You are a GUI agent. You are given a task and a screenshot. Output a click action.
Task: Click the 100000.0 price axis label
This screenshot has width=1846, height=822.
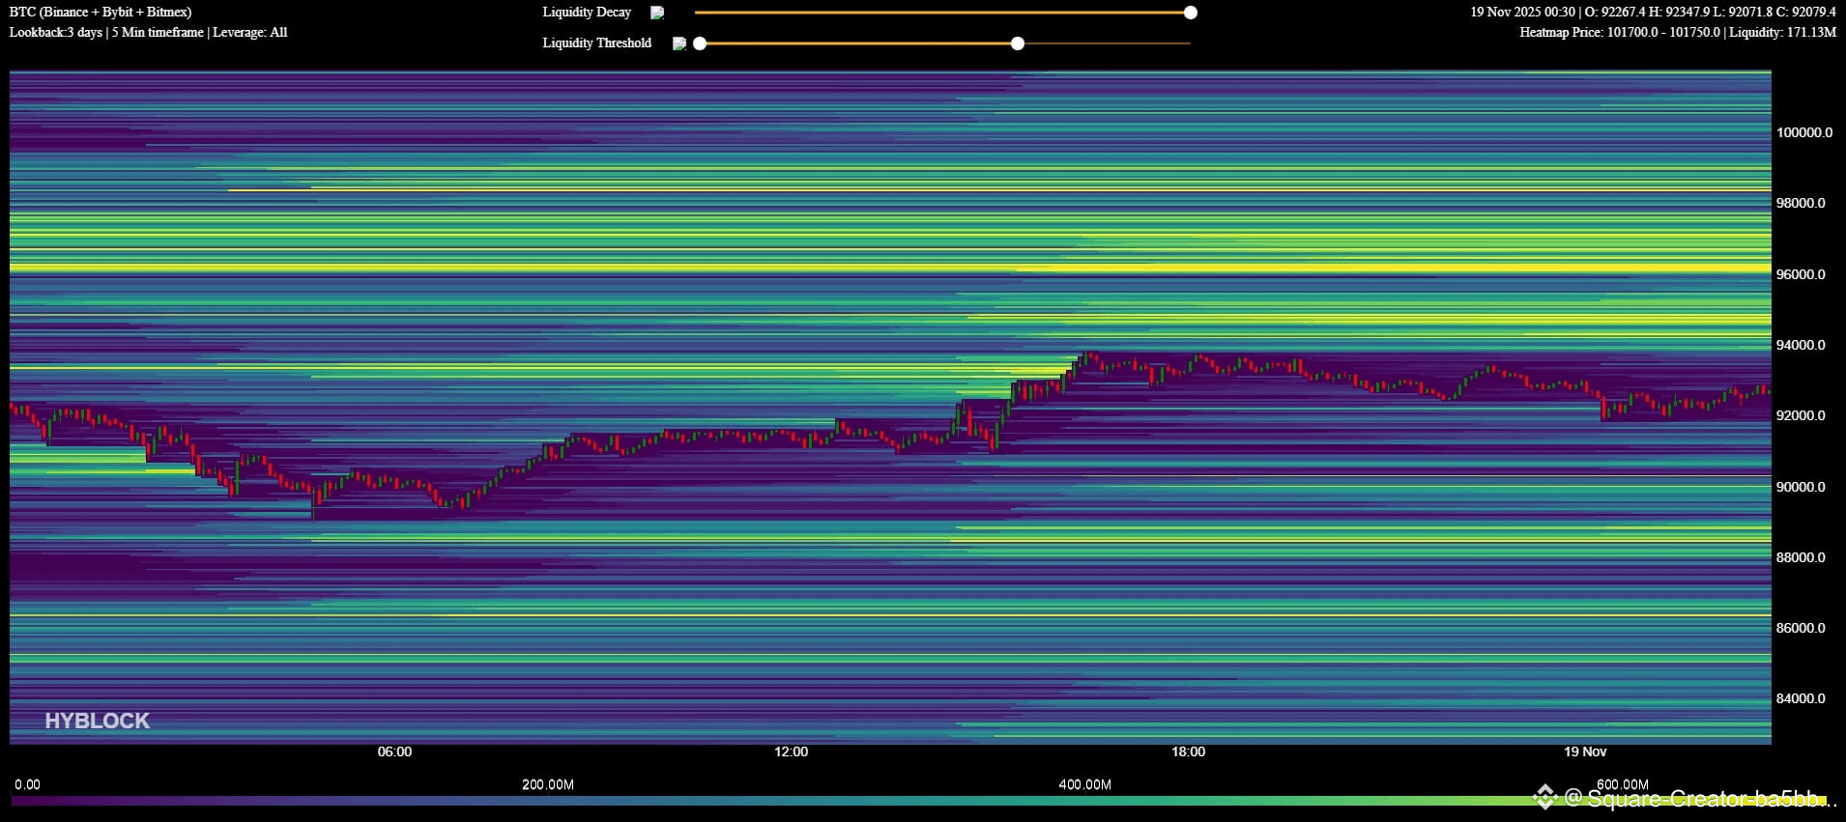(1803, 132)
